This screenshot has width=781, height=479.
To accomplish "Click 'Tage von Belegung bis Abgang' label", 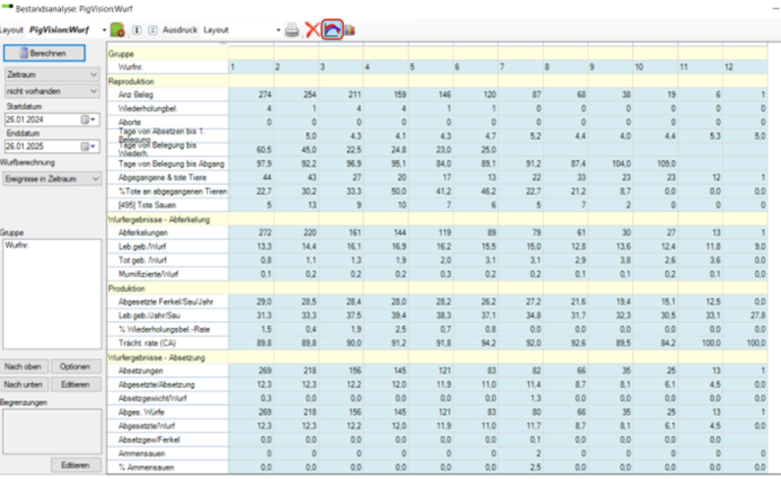I will [171, 163].
